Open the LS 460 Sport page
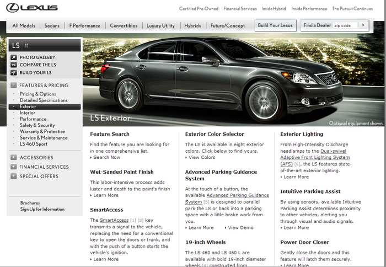Screen dimensions: 386x267 pos(34,144)
